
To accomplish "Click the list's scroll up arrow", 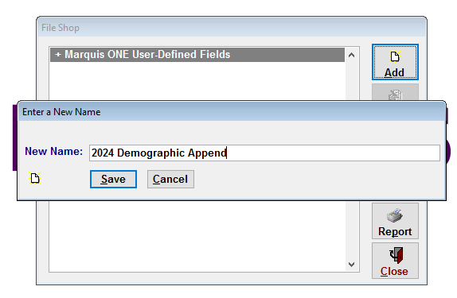I will click(x=352, y=55).
